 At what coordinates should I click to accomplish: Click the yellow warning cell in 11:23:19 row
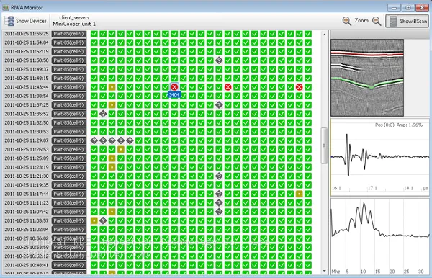[x=112, y=167]
